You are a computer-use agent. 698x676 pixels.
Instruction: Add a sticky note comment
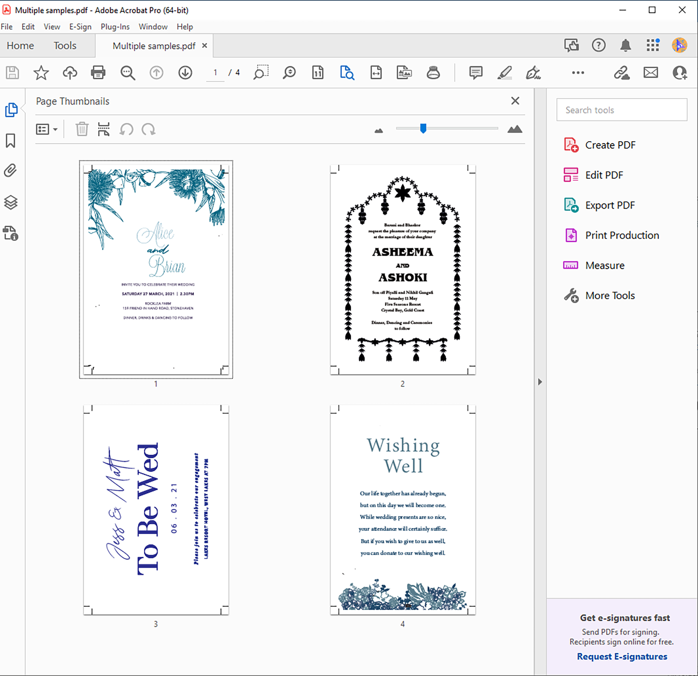pyautogui.click(x=475, y=73)
